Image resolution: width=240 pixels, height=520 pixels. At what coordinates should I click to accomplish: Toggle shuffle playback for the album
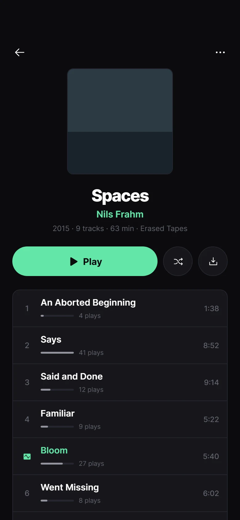tap(178, 261)
